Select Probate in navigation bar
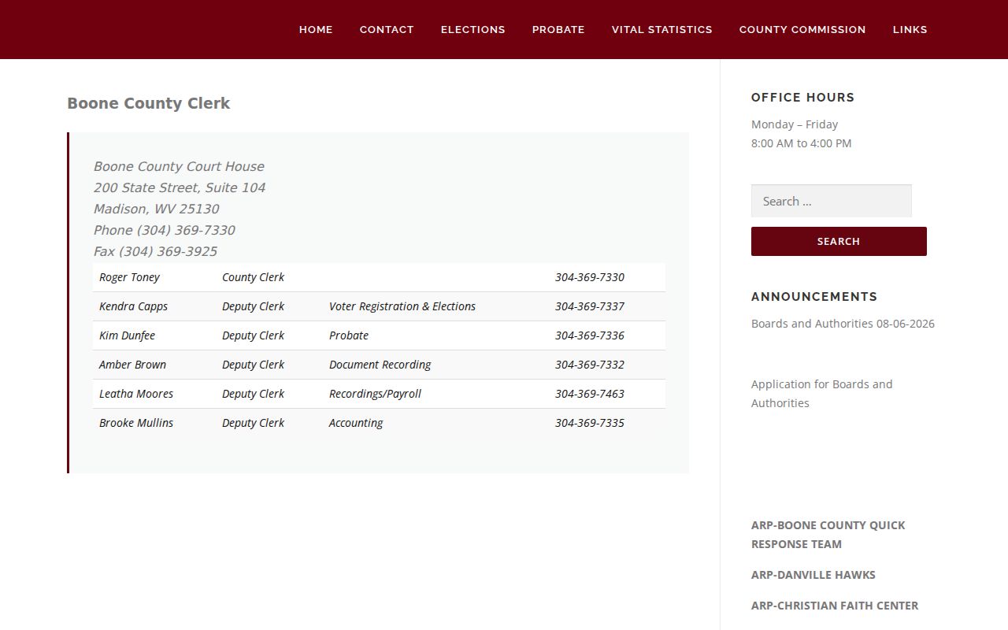This screenshot has height=630, width=1008. click(x=558, y=29)
